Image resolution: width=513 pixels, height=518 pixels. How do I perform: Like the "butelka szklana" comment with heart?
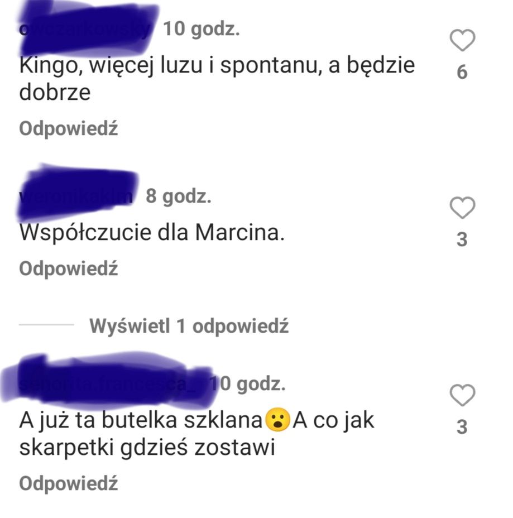click(462, 395)
